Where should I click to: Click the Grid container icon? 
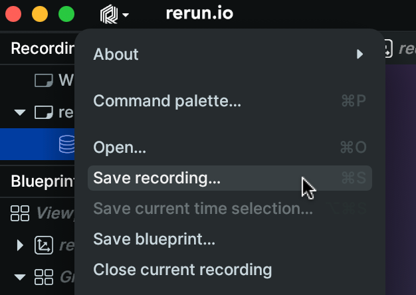(44, 277)
